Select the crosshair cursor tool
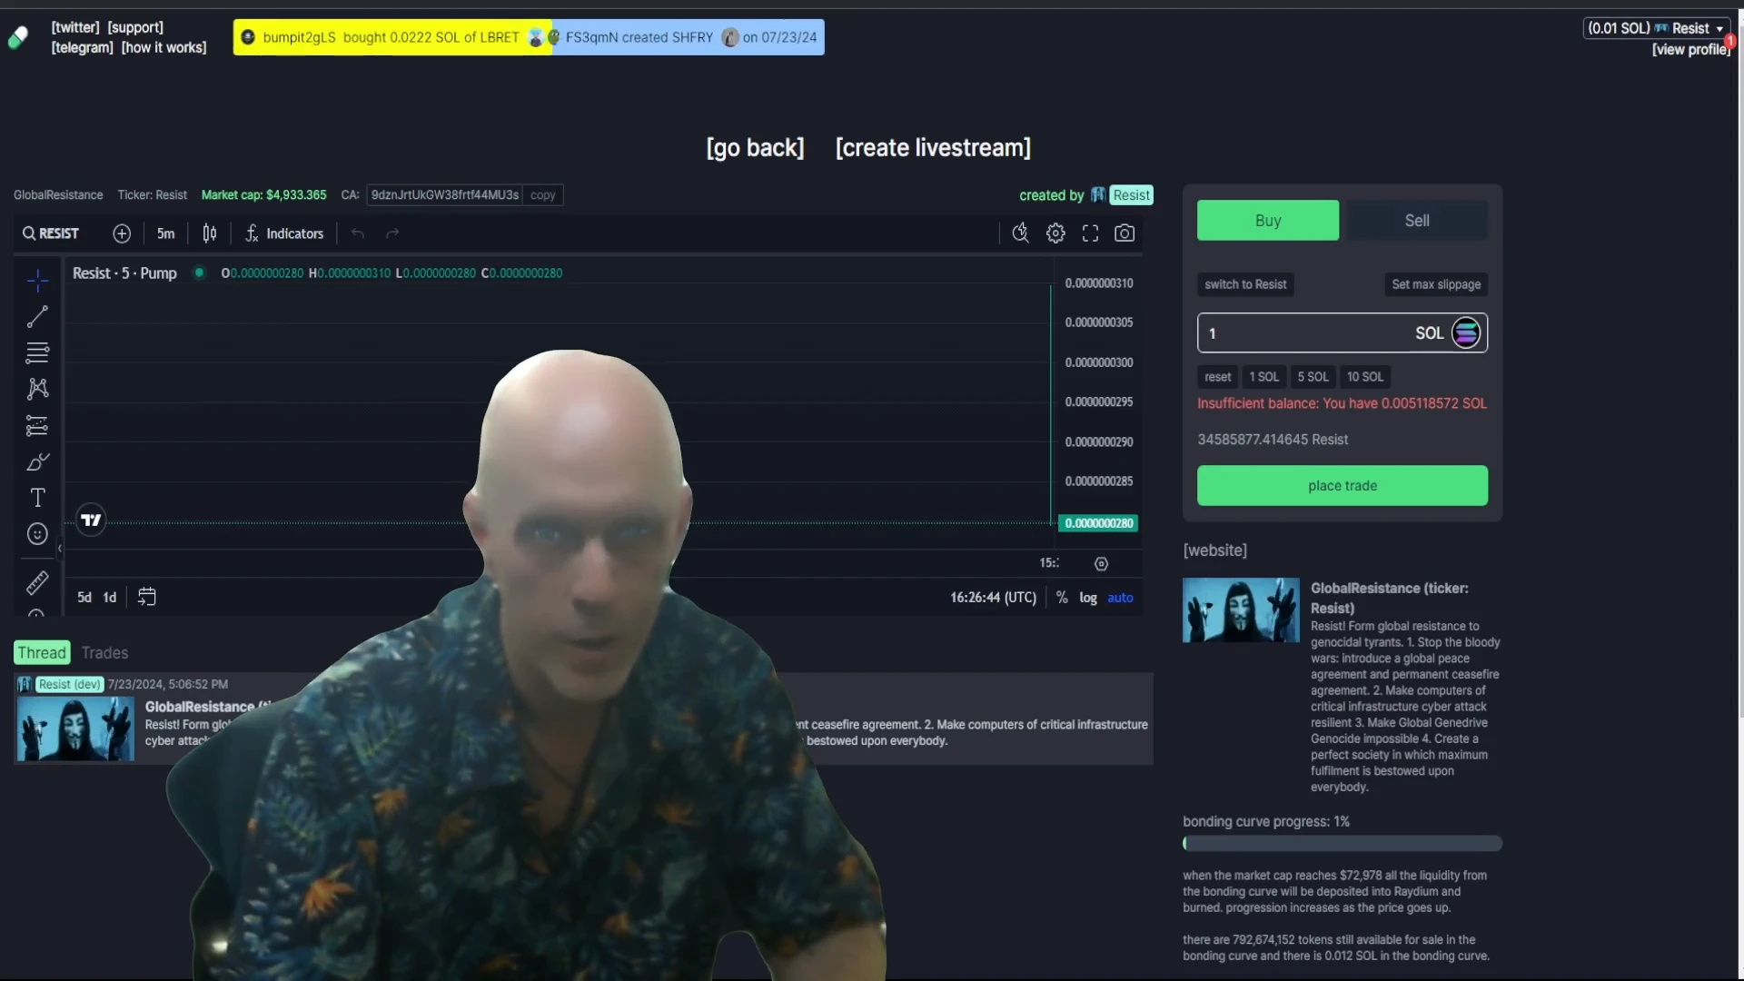1744x981 pixels. click(37, 281)
